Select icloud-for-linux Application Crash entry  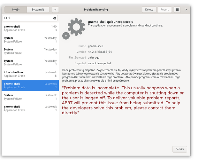point(30,74)
